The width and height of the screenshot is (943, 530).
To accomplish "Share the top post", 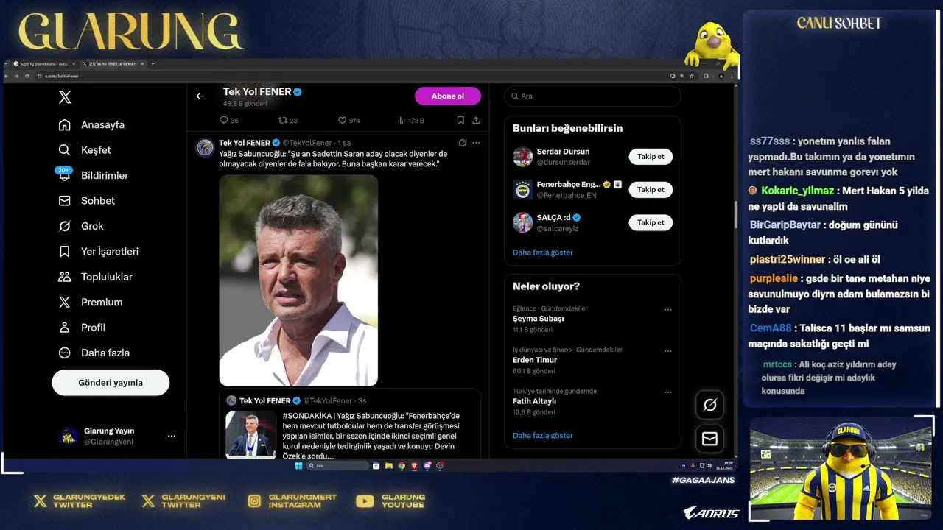I will 476,121.
